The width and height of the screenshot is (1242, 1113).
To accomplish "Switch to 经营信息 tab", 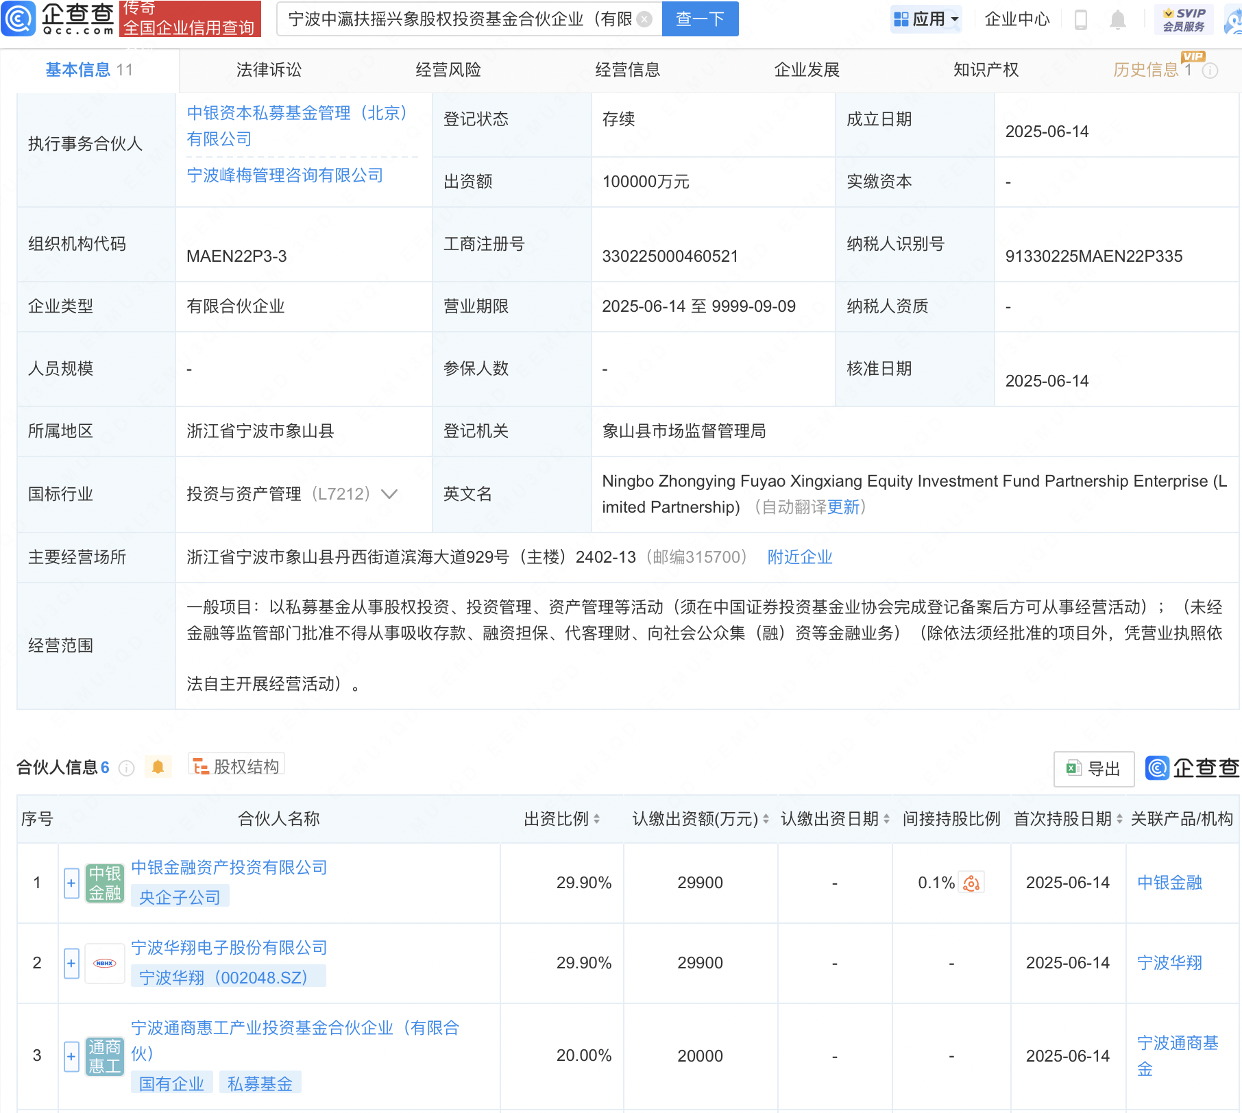I will click(x=628, y=70).
